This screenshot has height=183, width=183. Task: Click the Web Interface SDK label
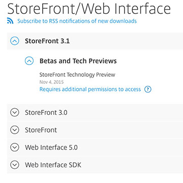click(53, 165)
